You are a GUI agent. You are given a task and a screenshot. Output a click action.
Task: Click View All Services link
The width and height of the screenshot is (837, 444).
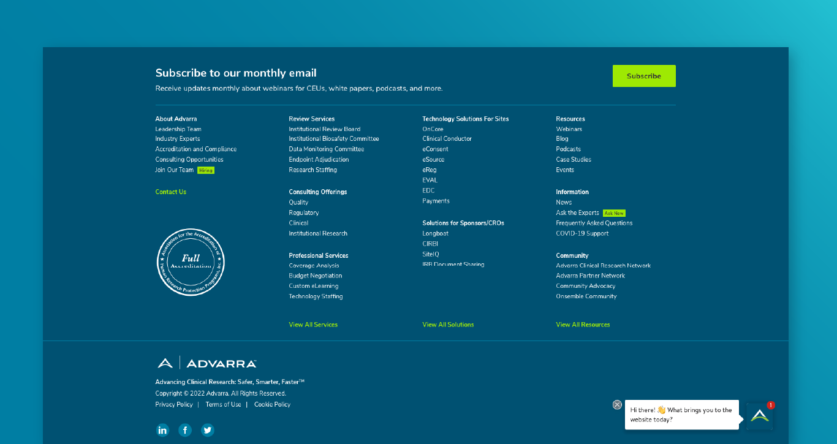[313, 325]
